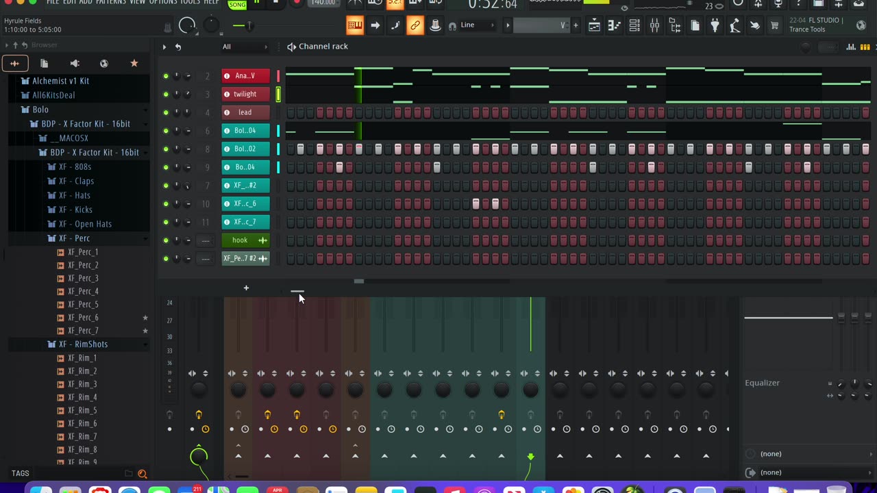Mute the XF_..#2 channel green LED
The image size is (877, 493).
(x=166, y=186)
